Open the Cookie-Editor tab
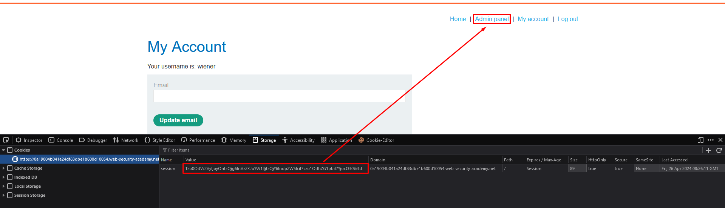This screenshot has height=208, width=725. point(376,140)
